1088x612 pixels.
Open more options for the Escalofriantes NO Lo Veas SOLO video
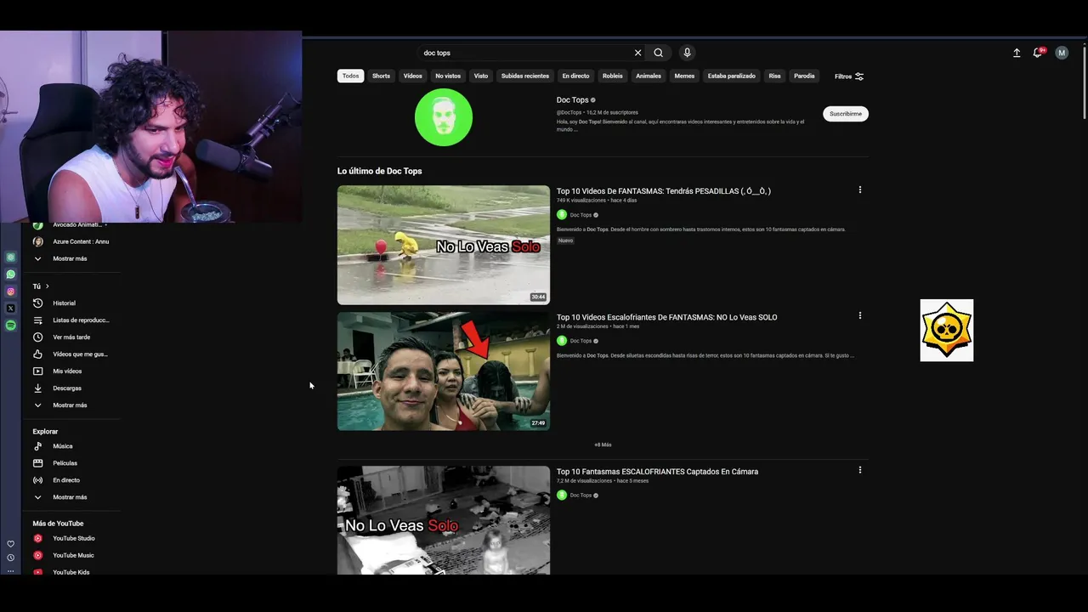859,315
